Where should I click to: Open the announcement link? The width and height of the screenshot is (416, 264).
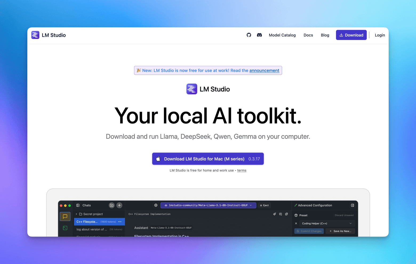[x=264, y=70]
